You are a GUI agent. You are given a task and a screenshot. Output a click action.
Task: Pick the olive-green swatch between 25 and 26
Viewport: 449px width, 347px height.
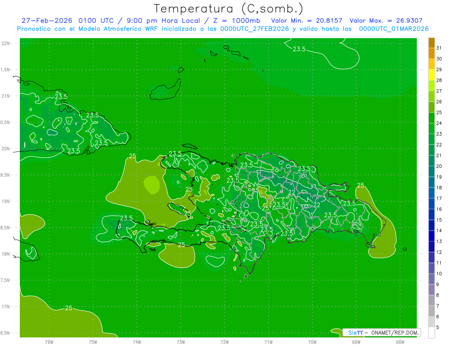pos(431,107)
